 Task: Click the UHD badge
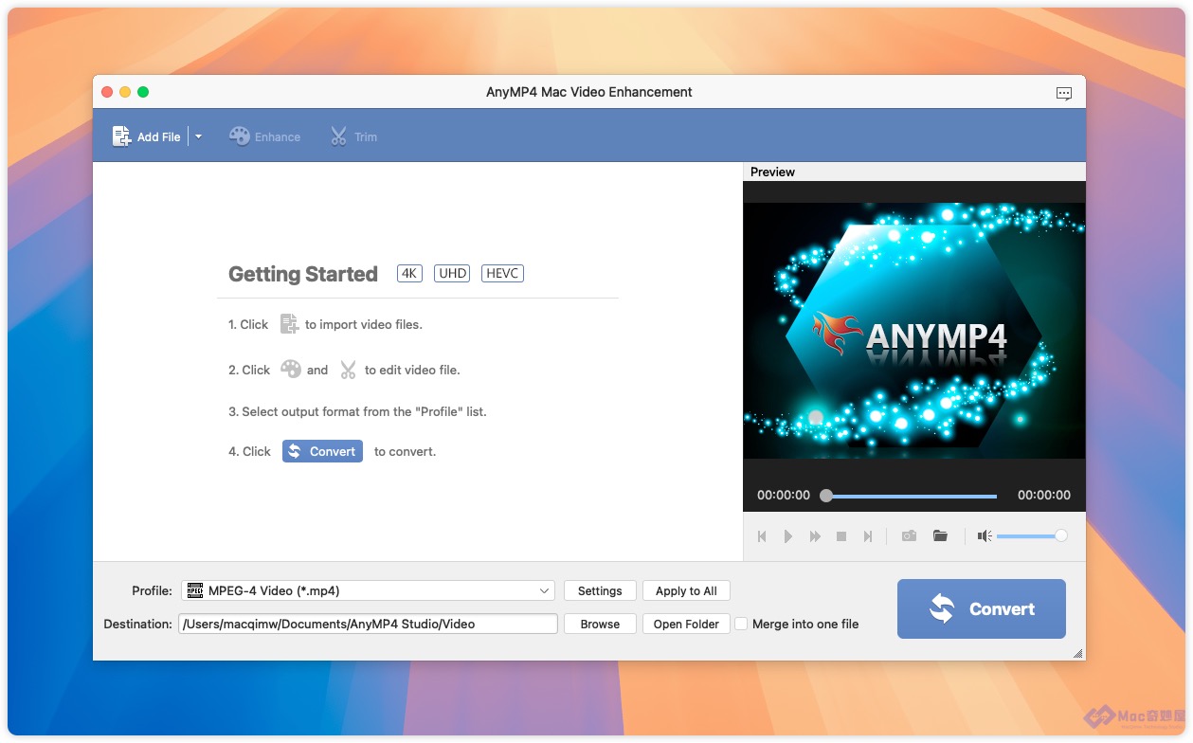pyautogui.click(x=453, y=273)
